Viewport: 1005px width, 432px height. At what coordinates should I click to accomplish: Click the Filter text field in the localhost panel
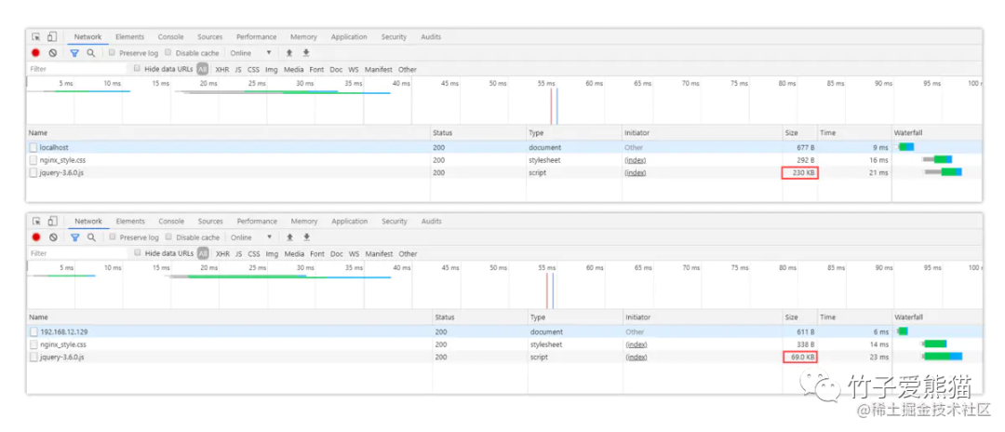pos(77,69)
